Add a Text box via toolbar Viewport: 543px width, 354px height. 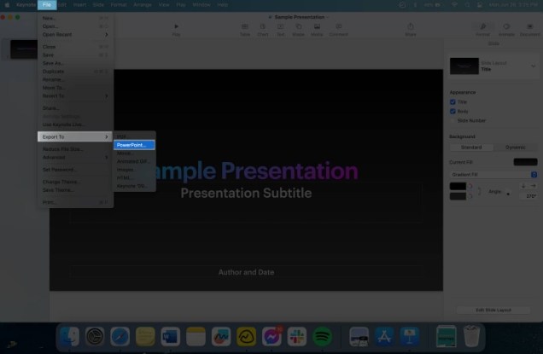tap(281, 26)
